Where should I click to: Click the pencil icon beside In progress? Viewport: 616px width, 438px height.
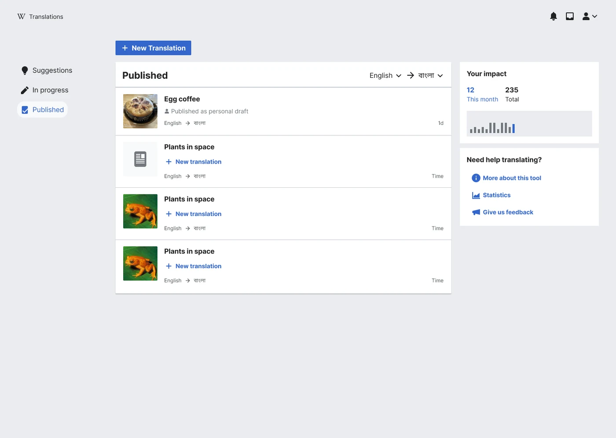[x=25, y=90]
